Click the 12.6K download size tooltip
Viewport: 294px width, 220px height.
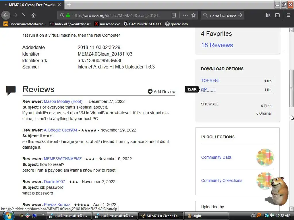192,89
